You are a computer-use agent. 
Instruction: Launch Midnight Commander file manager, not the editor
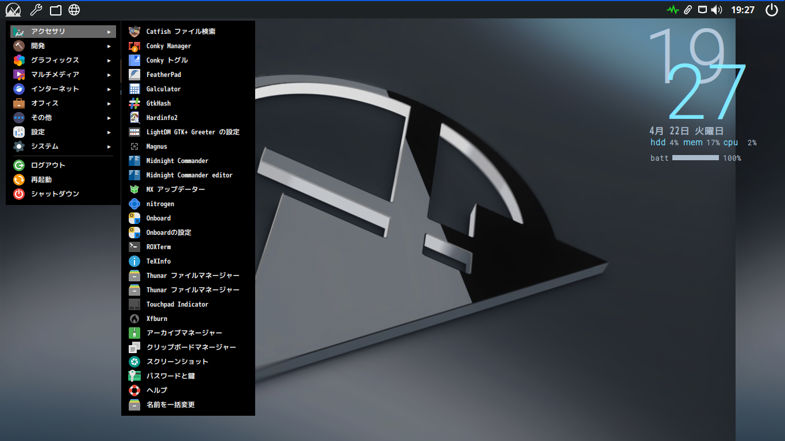pyautogui.click(x=188, y=161)
